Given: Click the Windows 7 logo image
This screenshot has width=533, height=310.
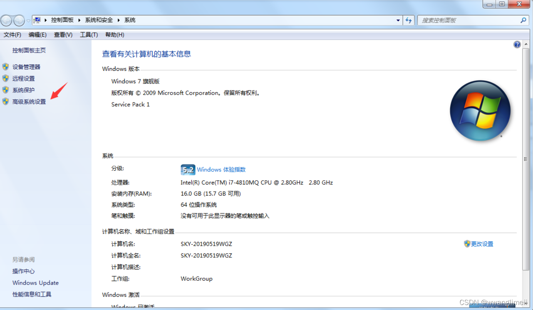Looking at the screenshot, I should 480,110.
